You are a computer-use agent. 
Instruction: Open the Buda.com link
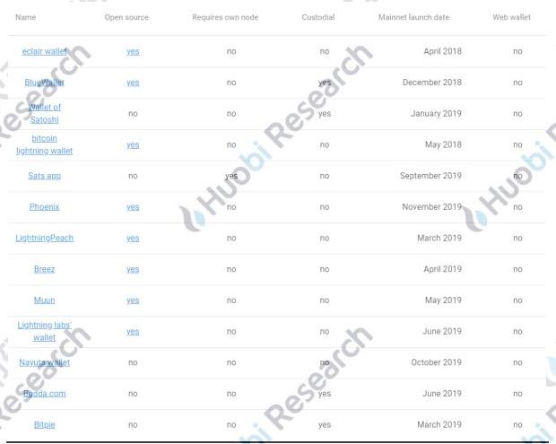click(x=44, y=394)
